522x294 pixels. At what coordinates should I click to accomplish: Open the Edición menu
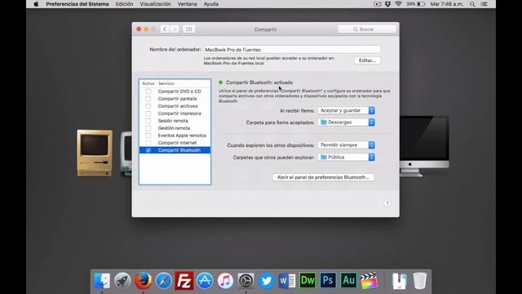124,4
